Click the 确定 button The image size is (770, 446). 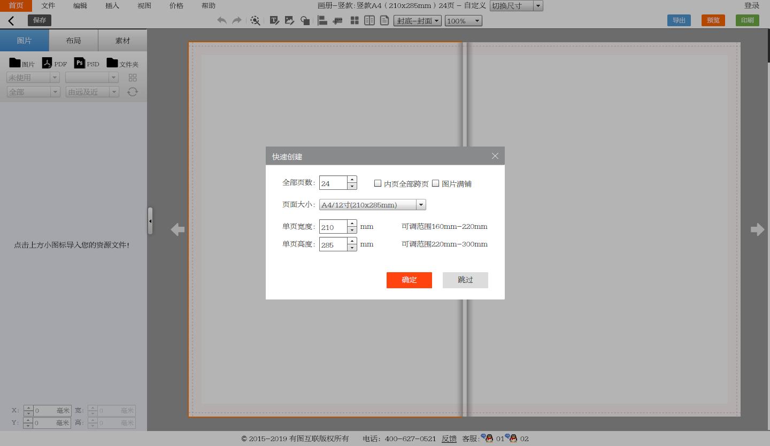point(409,280)
